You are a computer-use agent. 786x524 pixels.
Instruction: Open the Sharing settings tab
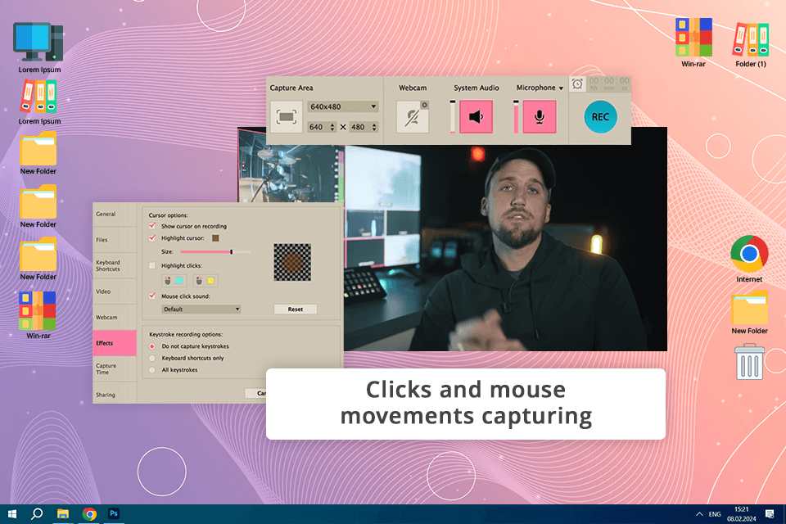(x=115, y=395)
